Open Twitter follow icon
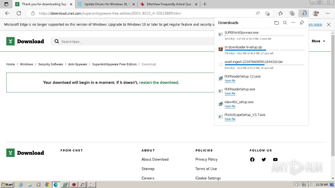This screenshot has width=335, height=188. pyautogui.click(x=264, y=160)
